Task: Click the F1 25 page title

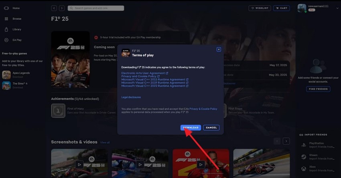Action: point(60,19)
